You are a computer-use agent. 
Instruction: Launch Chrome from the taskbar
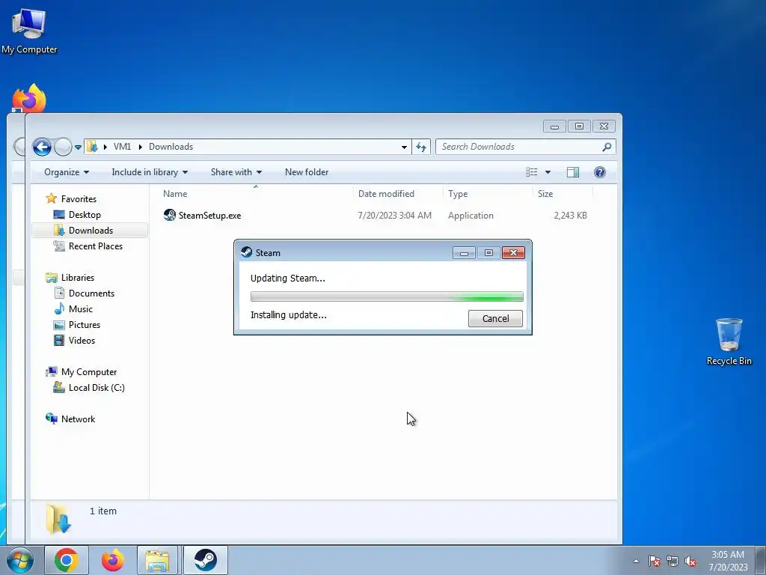click(67, 560)
